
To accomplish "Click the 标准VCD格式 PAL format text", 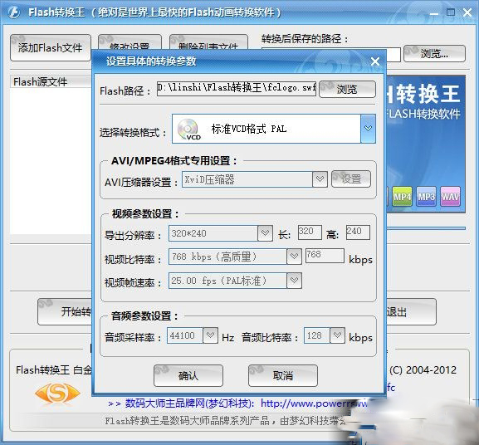I will pyautogui.click(x=249, y=129).
